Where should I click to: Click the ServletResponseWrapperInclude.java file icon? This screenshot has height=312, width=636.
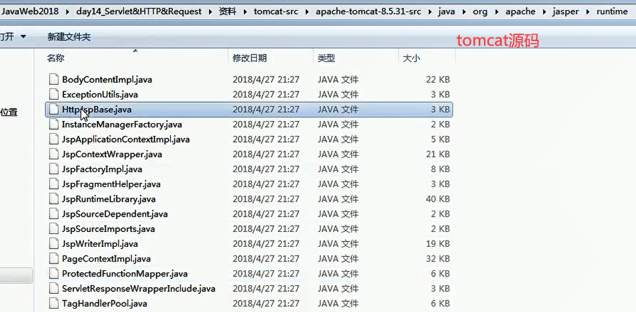coord(54,288)
